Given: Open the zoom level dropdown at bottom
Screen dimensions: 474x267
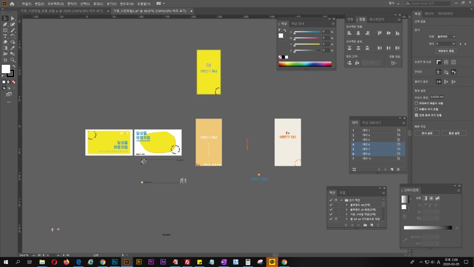Looking at the screenshot, I should tap(33, 255).
